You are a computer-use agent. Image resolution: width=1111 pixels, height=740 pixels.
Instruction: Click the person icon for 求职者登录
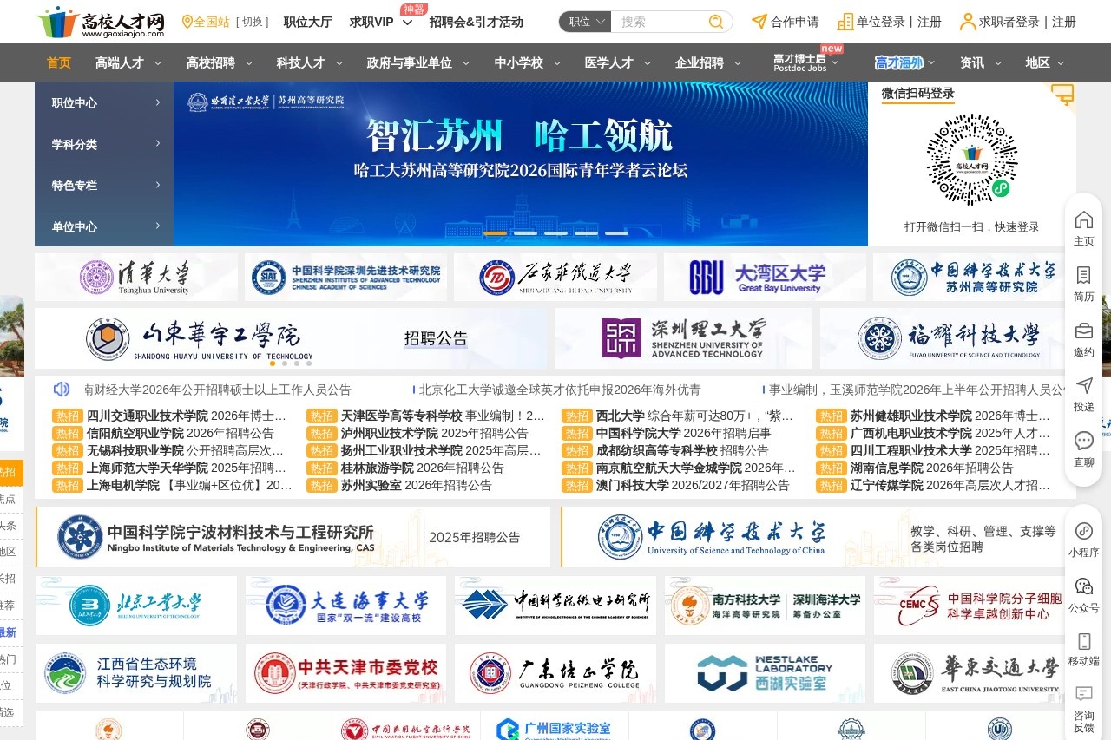click(x=967, y=22)
